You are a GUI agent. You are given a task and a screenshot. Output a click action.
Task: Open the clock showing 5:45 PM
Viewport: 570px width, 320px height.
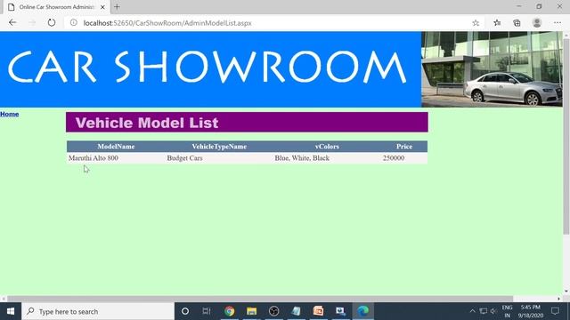(x=531, y=311)
